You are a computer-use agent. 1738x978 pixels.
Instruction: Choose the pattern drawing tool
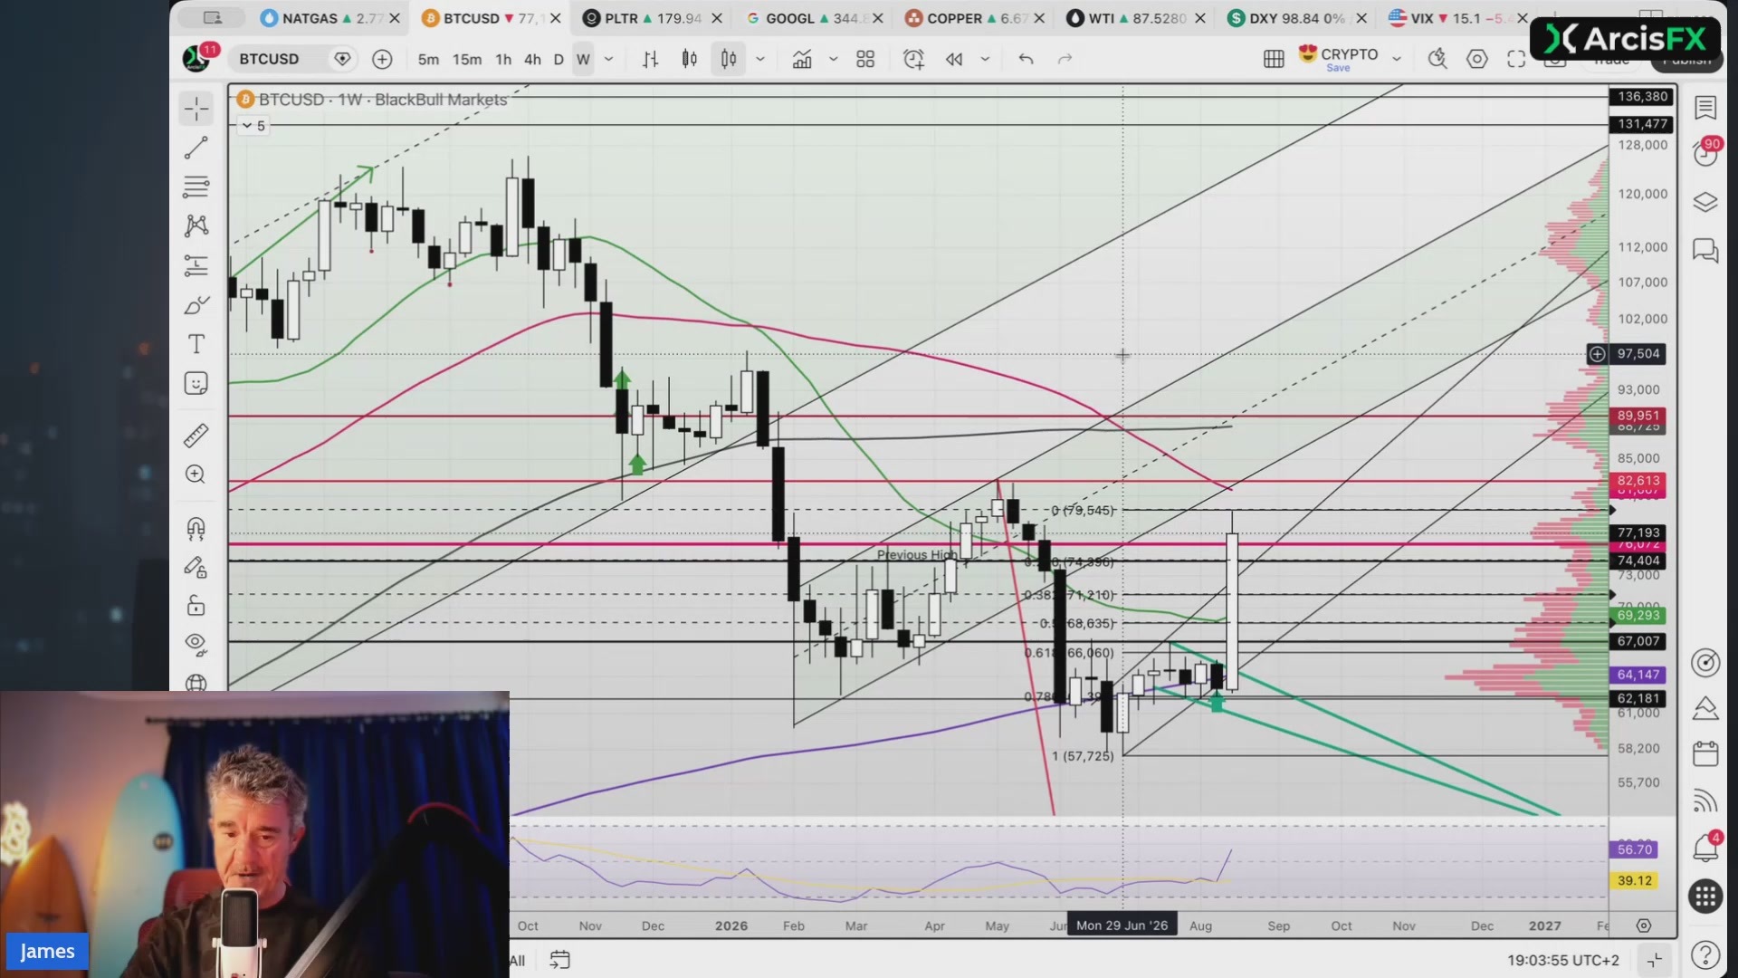[196, 225]
